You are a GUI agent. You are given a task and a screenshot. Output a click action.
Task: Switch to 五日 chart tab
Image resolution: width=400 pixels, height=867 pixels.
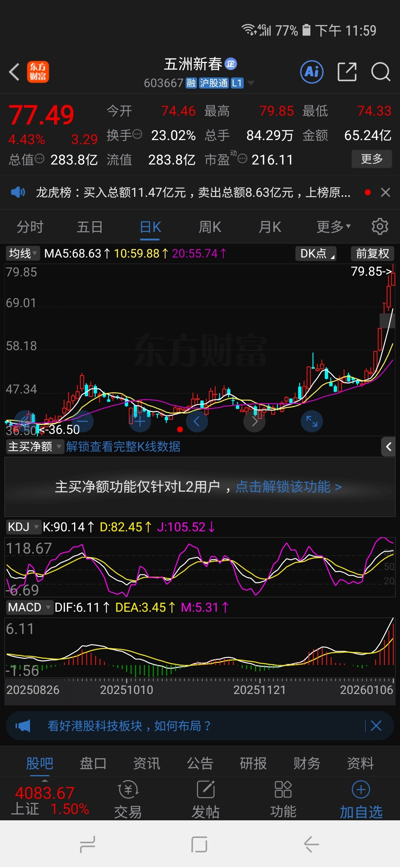pyautogui.click(x=90, y=226)
